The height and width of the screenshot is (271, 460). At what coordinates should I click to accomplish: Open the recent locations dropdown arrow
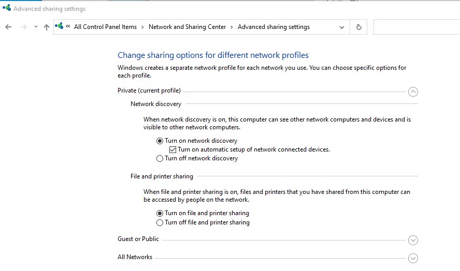tap(36, 27)
